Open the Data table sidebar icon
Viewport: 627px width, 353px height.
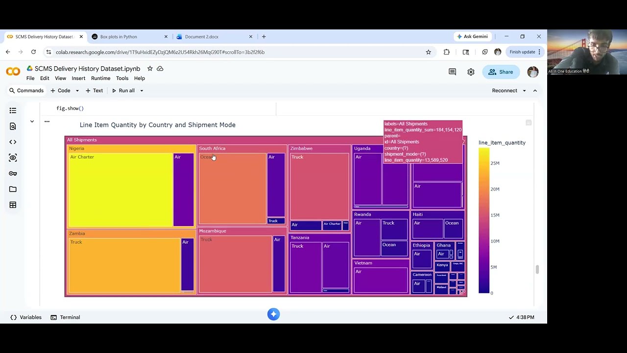(13, 204)
